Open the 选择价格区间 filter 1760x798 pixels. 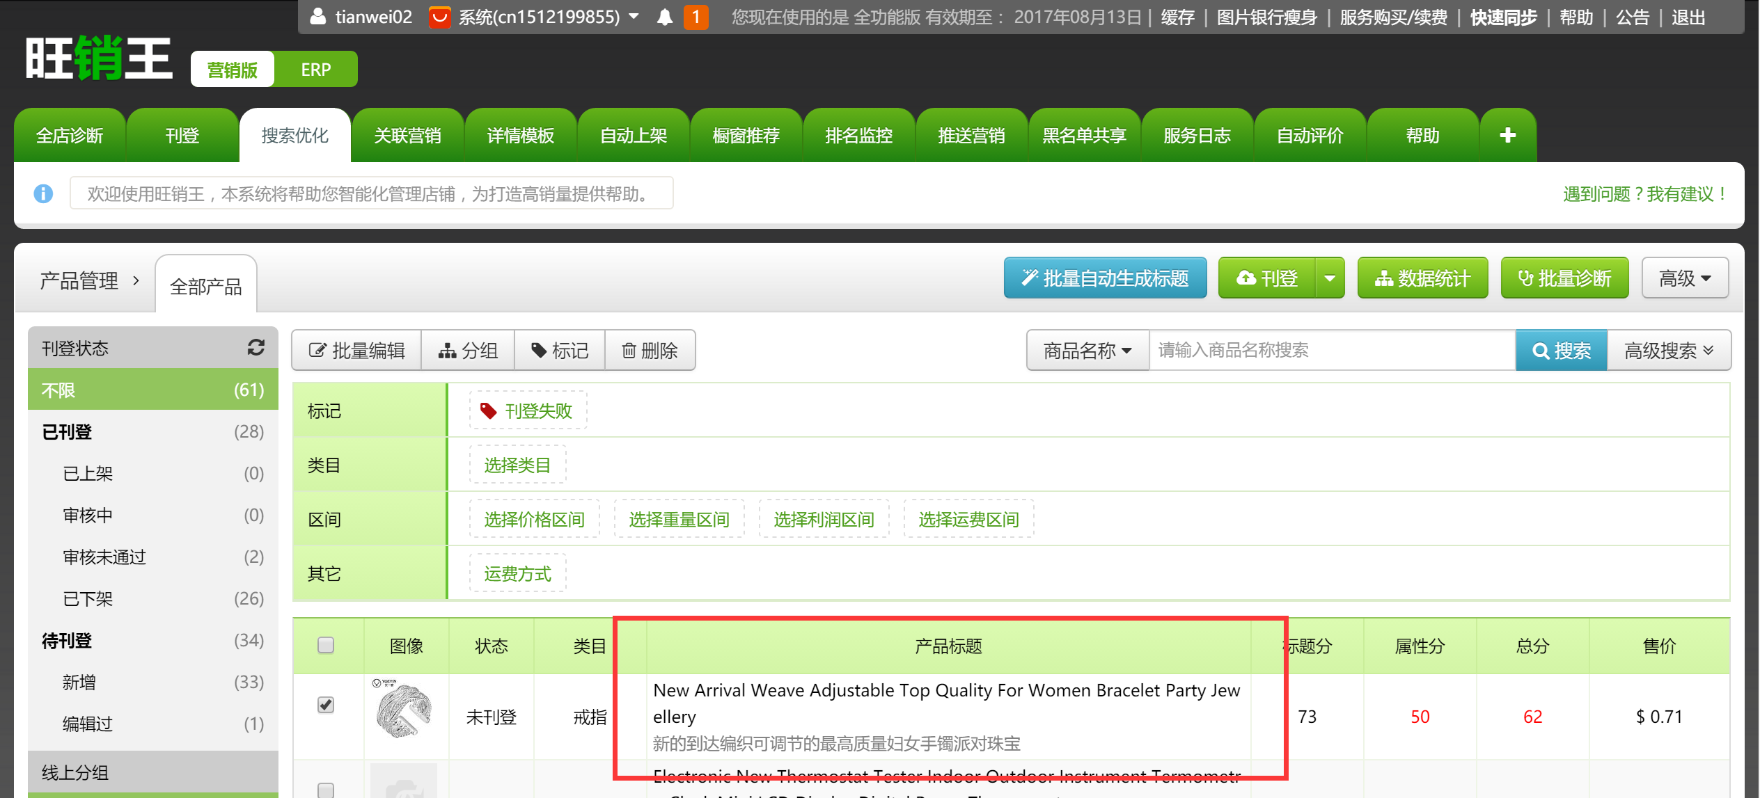(534, 519)
